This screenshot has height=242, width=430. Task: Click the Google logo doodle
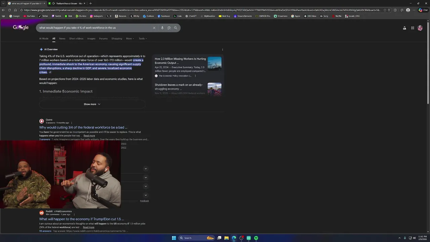click(21, 28)
